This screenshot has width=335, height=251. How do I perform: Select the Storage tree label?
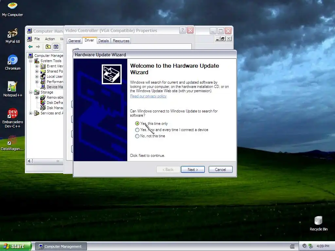pyautogui.click(x=47, y=92)
